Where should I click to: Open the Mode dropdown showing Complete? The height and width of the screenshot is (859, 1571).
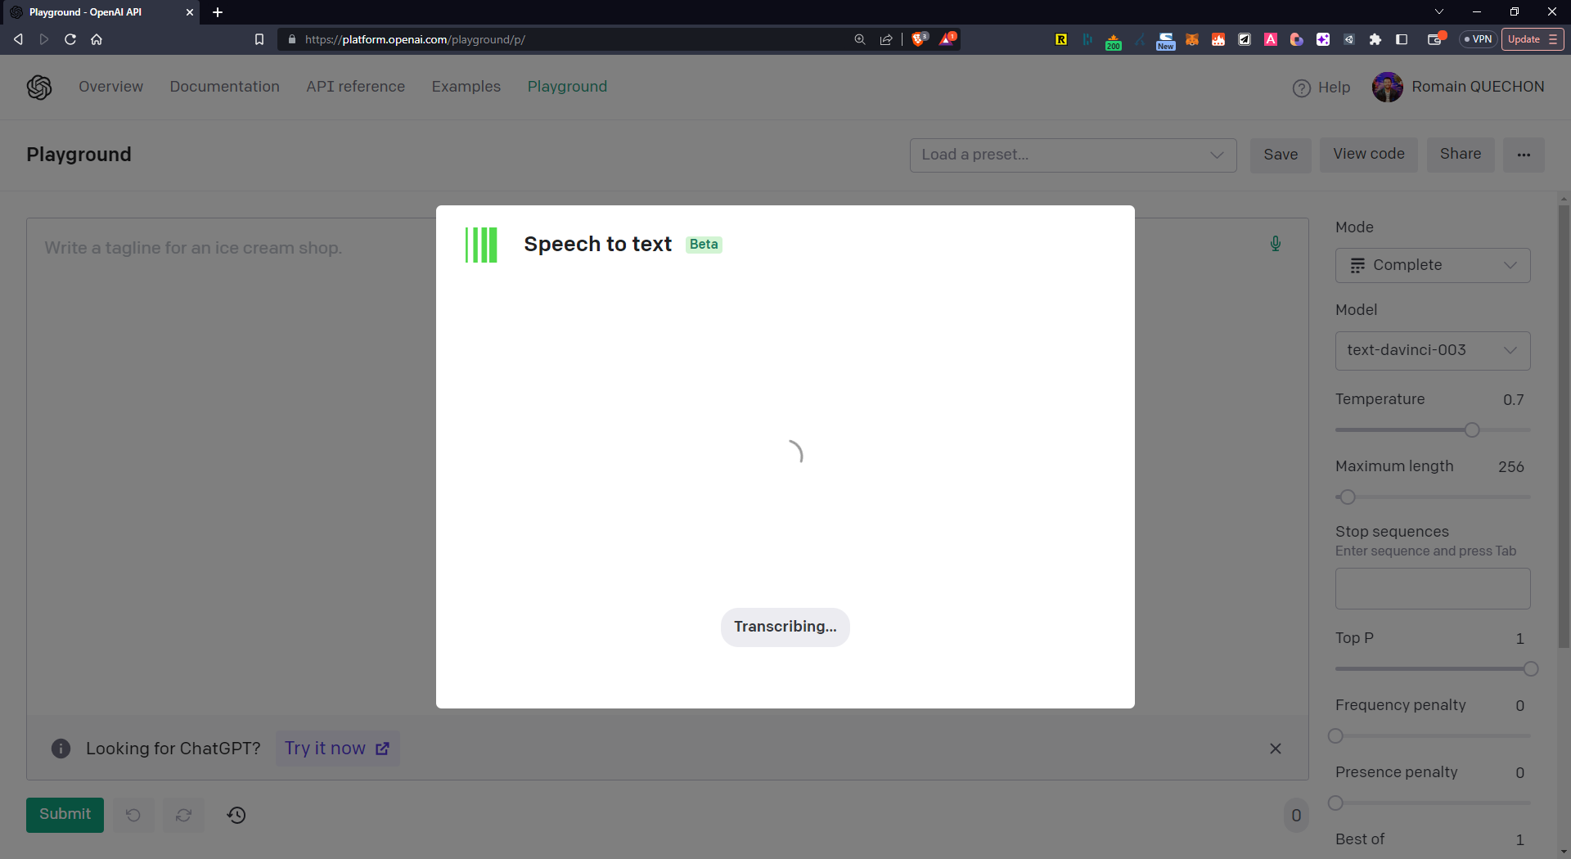point(1432,265)
